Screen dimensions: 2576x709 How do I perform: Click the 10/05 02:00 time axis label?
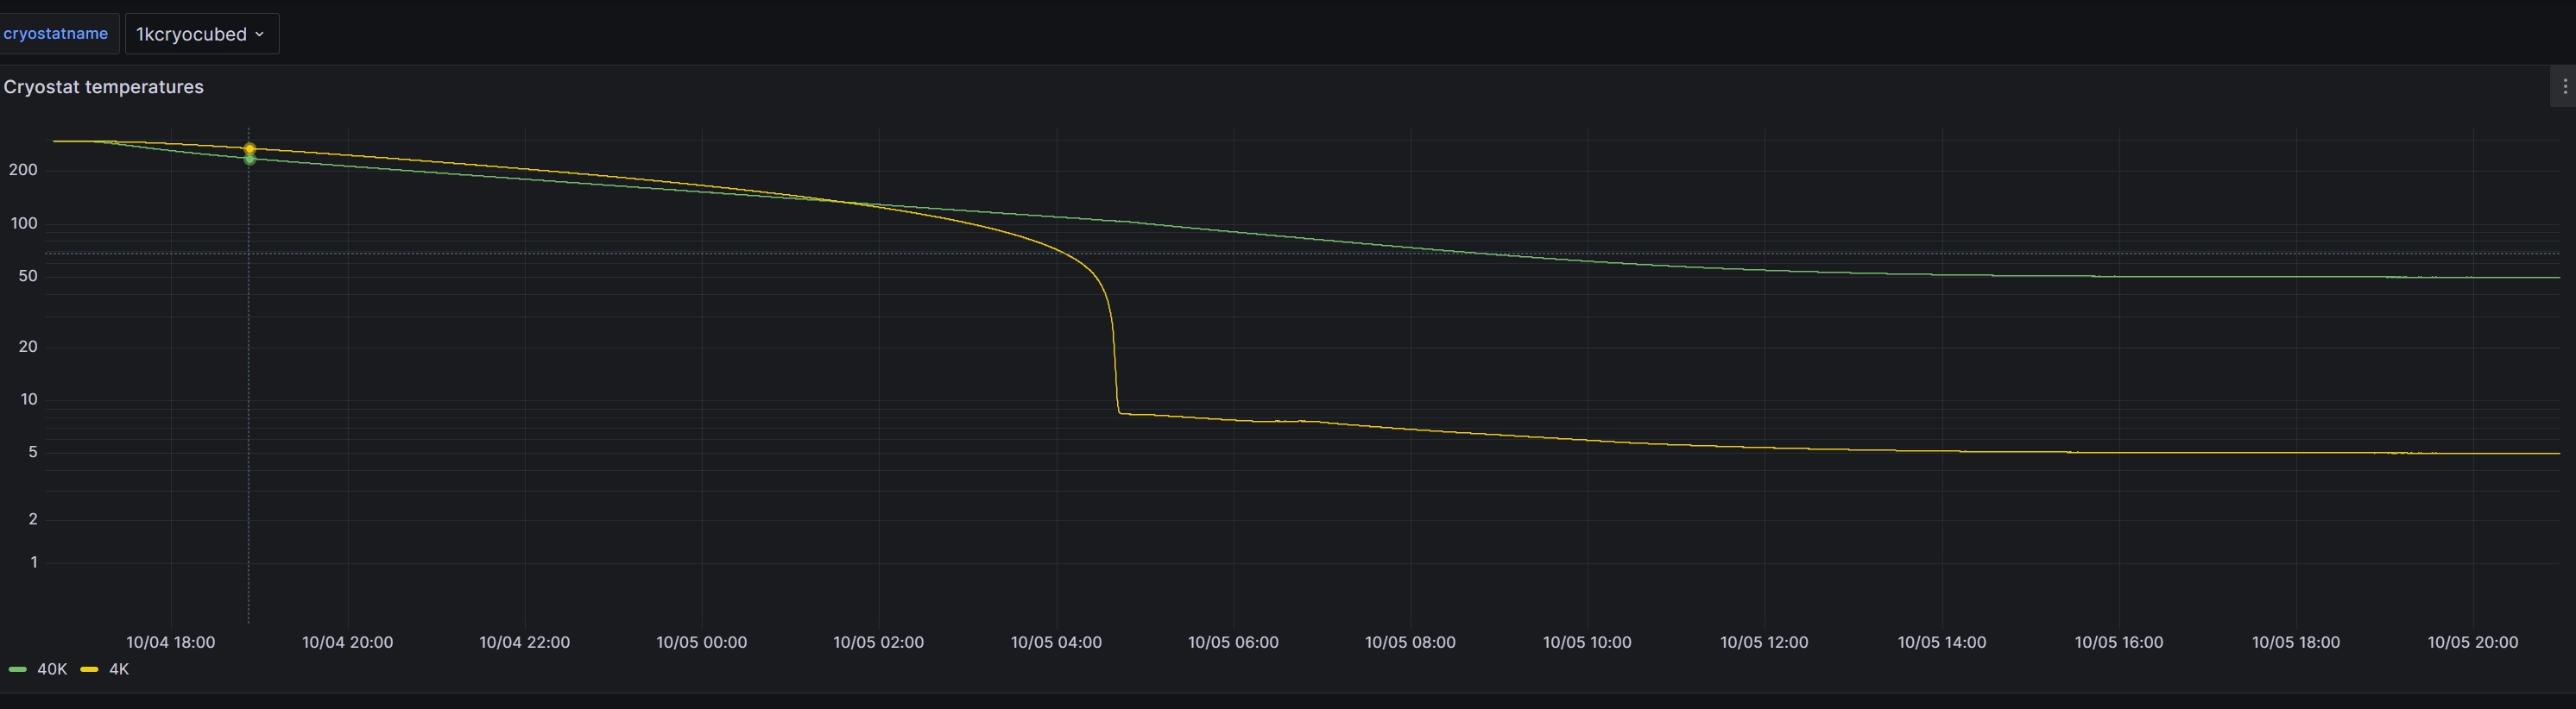[879, 642]
